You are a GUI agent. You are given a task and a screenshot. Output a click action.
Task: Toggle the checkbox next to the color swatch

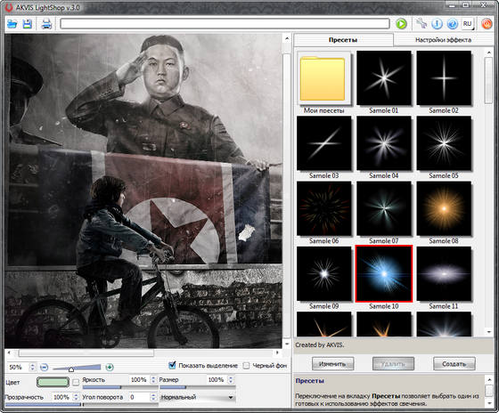76,383
